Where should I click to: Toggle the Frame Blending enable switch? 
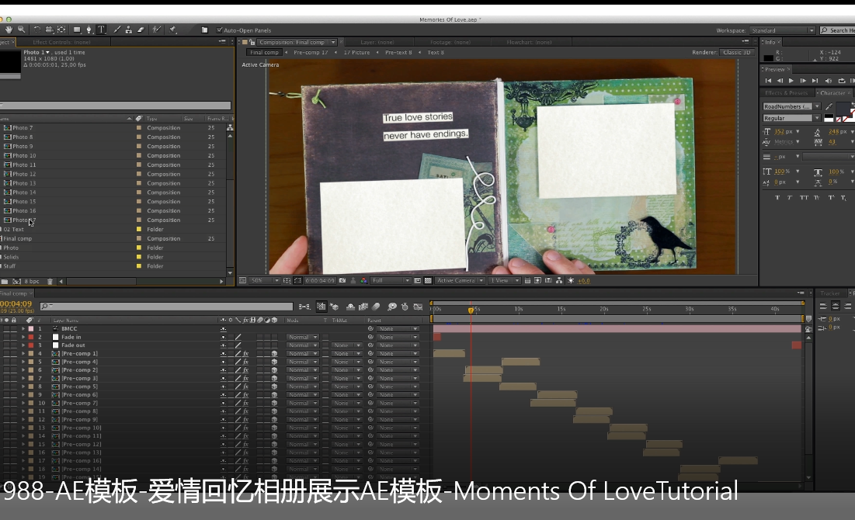pyautogui.click(x=363, y=307)
